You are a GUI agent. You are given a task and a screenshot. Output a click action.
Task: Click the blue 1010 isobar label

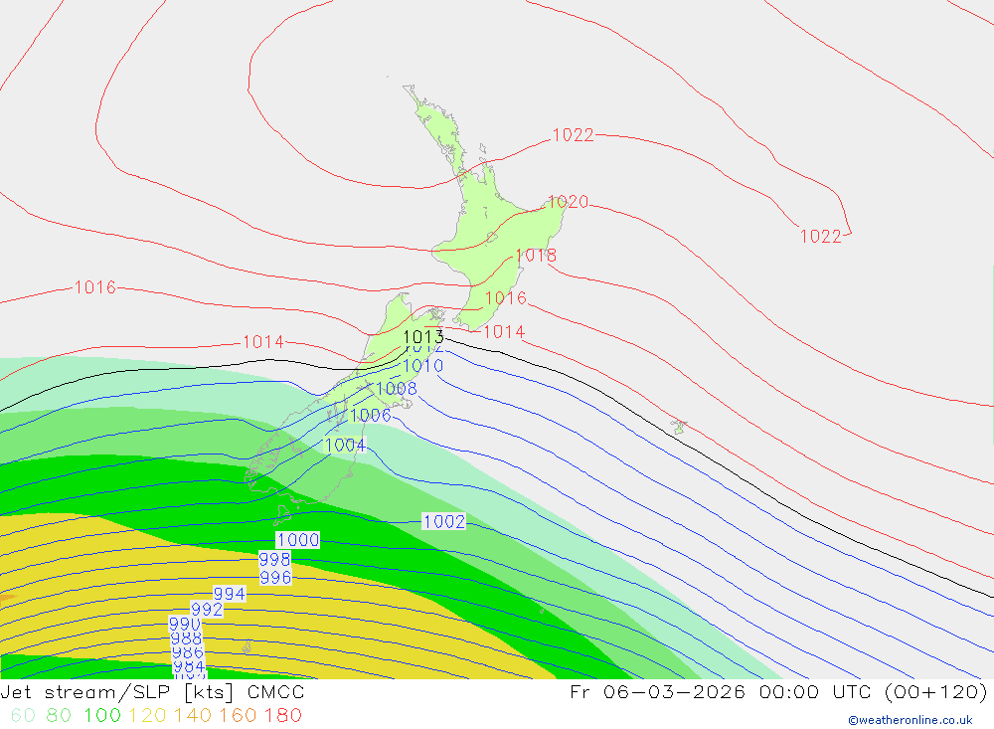click(x=422, y=365)
